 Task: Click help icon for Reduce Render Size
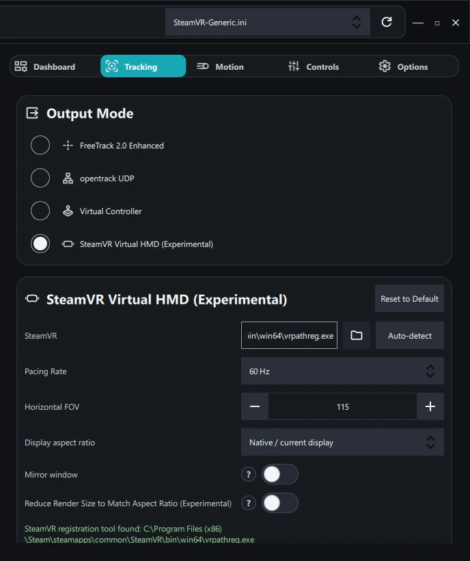pyautogui.click(x=249, y=503)
